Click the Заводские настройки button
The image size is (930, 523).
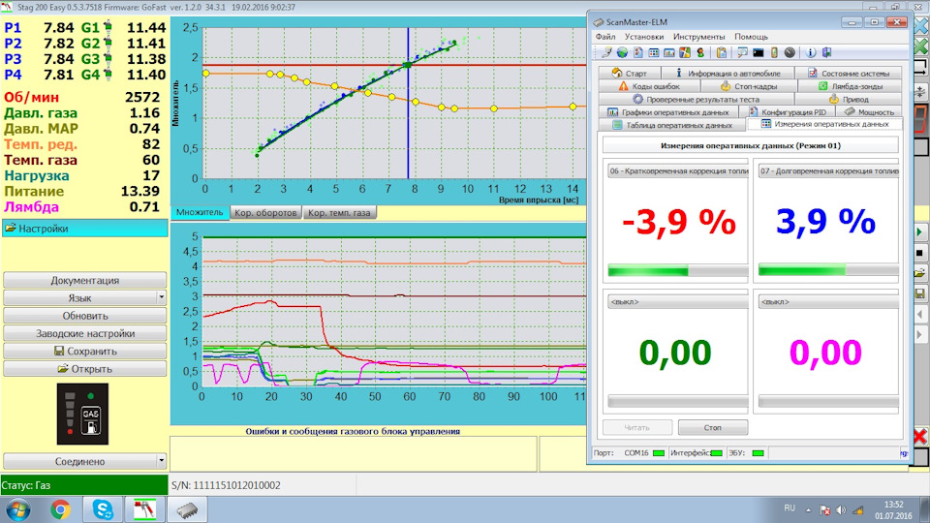pyautogui.click(x=85, y=333)
